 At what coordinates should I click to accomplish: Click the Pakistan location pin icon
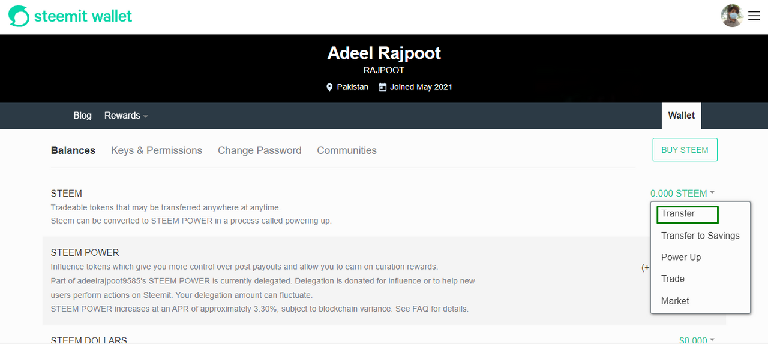pyautogui.click(x=329, y=87)
